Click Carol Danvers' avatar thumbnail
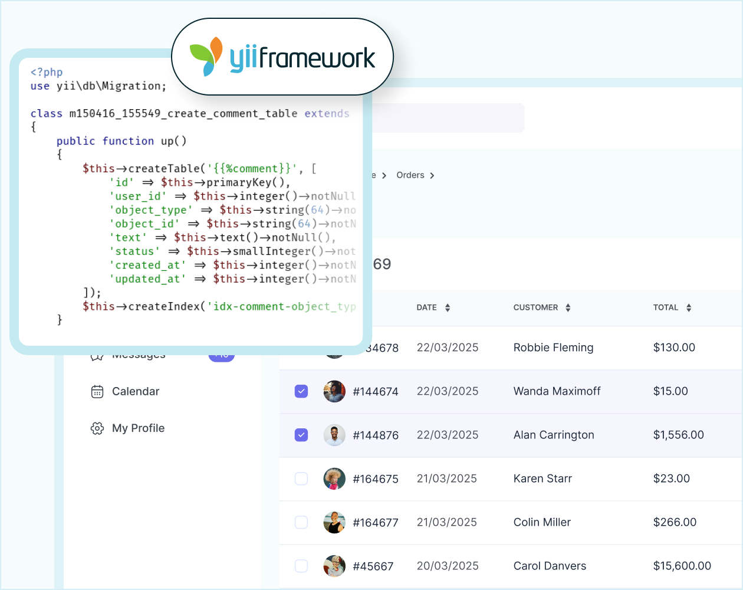Image resolution: width=743 pixels, height=590 pixels. (334, 566)
